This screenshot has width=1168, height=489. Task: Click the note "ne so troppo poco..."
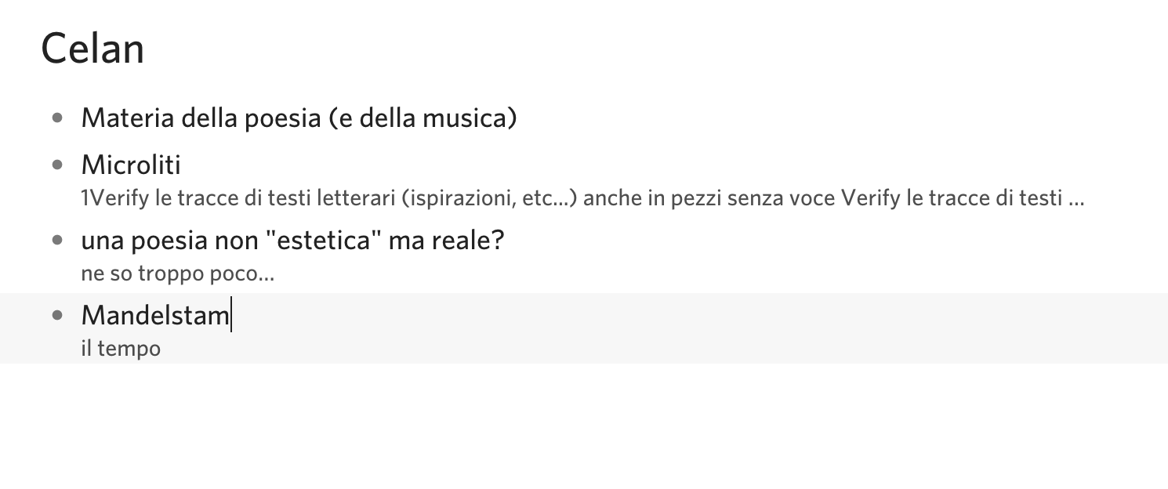(x=177, y=274)
